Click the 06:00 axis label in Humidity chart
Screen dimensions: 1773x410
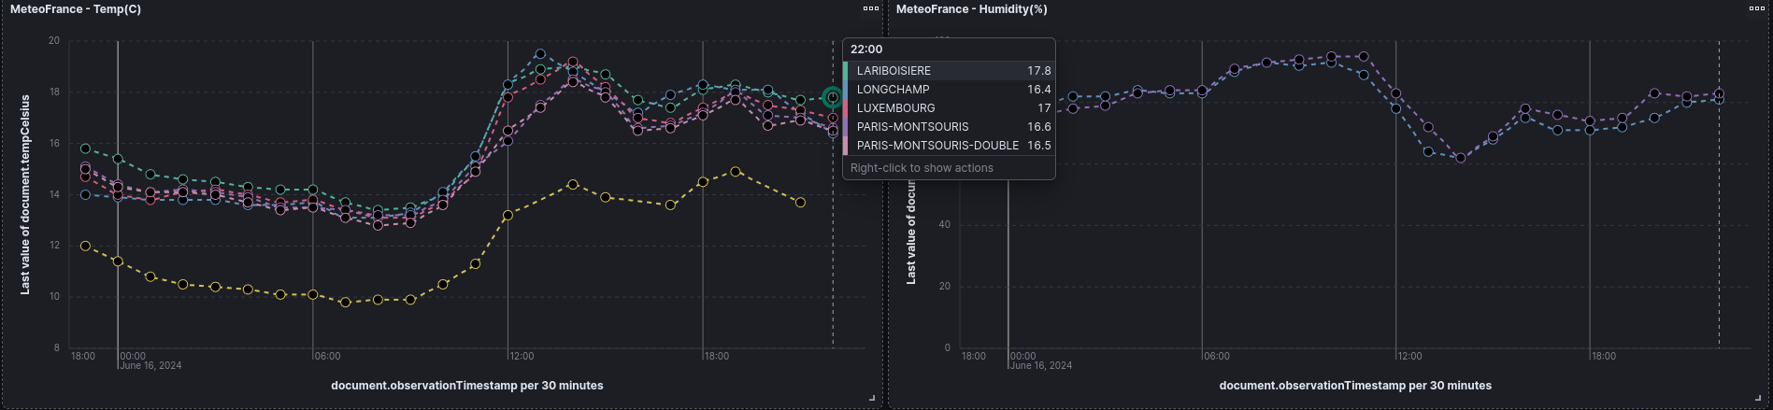coord(1217,356)
